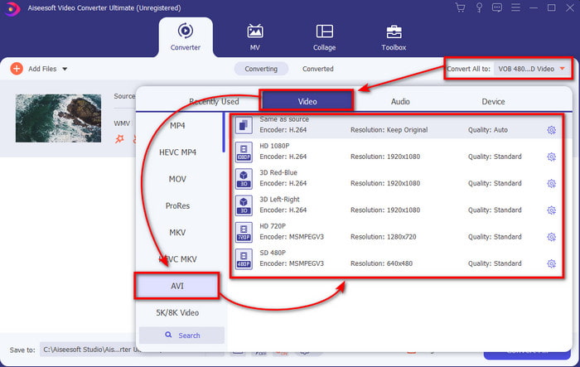This screenshot has height=367, width=580.
Task: Open the Toolbox tab
Action: [x=394, y=37]
